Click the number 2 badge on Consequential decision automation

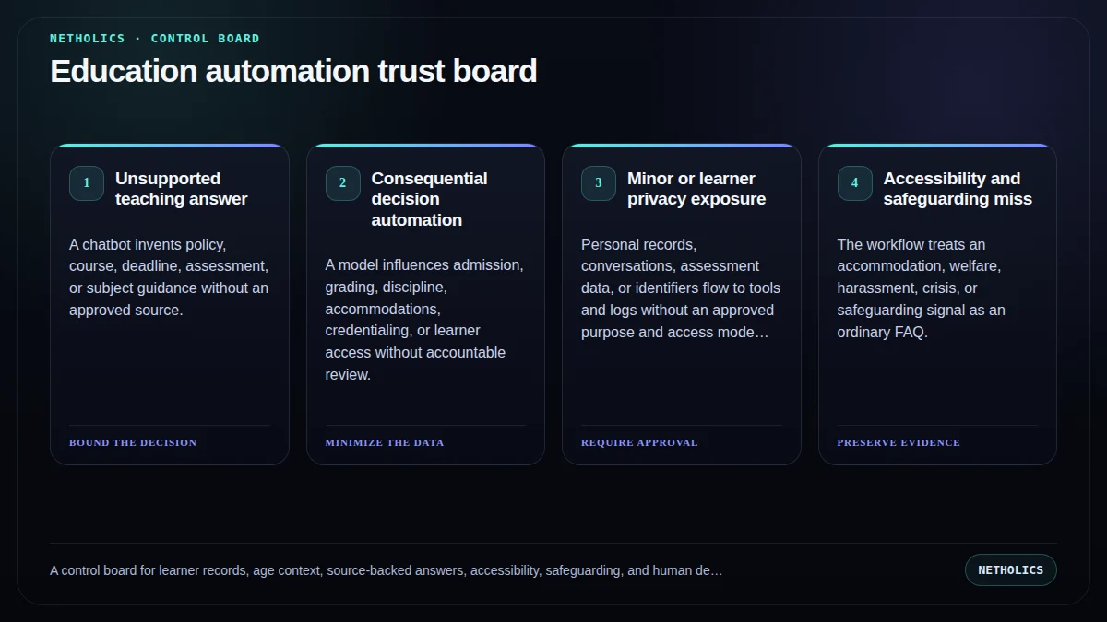(342, 182)
